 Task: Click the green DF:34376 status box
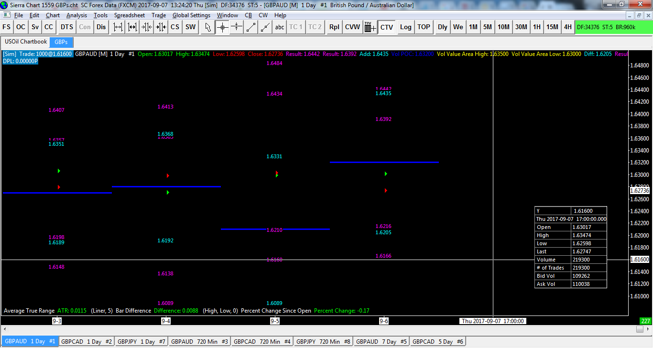tap(614, 27)
